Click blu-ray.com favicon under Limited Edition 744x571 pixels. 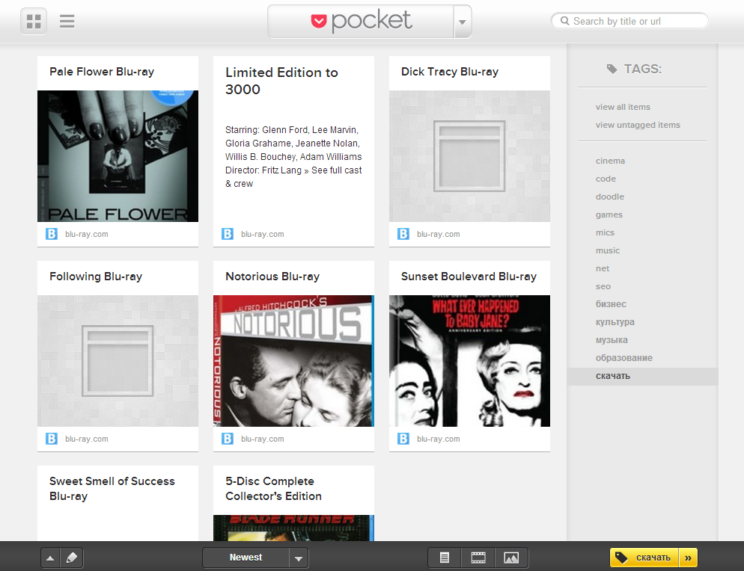(x=228, y=234)
